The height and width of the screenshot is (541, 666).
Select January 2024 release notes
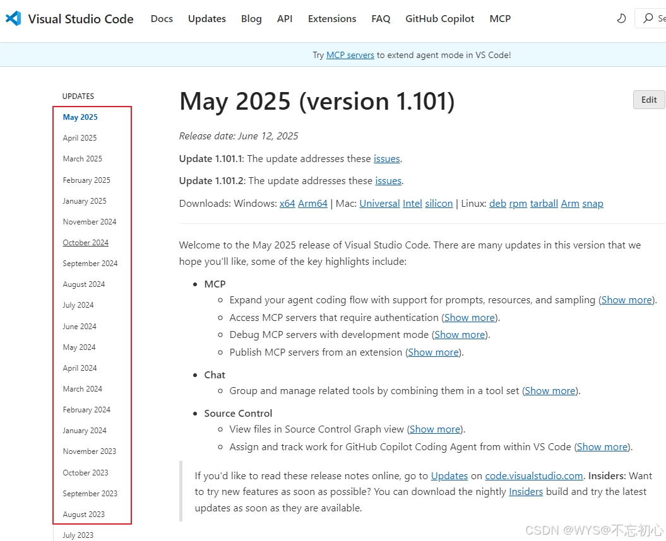(85, 431)
